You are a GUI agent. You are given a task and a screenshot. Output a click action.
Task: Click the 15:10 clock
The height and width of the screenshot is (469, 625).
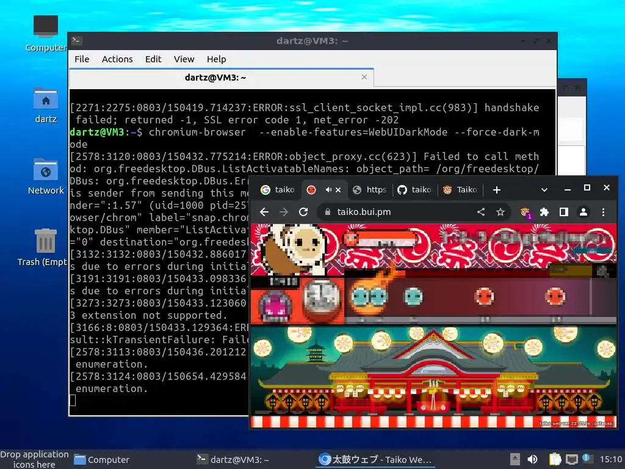pyautogui.click(x=611, y=459)
